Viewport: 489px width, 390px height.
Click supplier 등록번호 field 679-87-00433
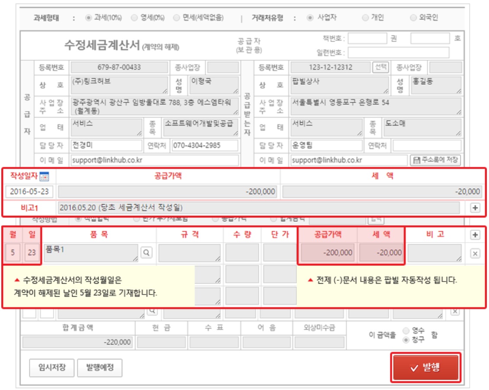[x=119, y=67]
